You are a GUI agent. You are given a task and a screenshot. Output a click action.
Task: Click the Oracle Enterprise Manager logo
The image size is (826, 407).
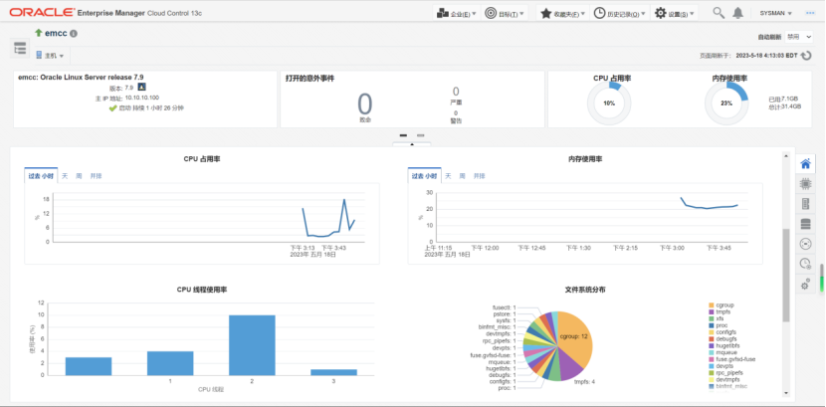tap(105, 12)
